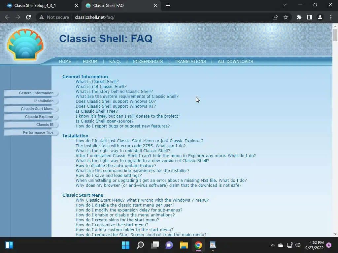Open the missing MSI file question link
338x253 pixels.
[161, 181]
